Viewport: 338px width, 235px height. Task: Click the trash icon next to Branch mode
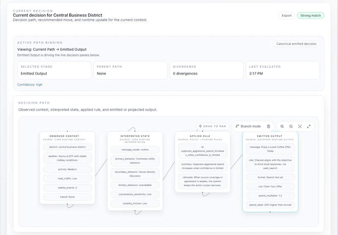click(268, 126)
